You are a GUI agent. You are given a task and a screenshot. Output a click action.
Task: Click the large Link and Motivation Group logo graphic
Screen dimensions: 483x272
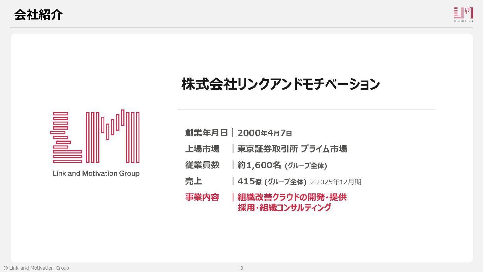tap(95, 136)
